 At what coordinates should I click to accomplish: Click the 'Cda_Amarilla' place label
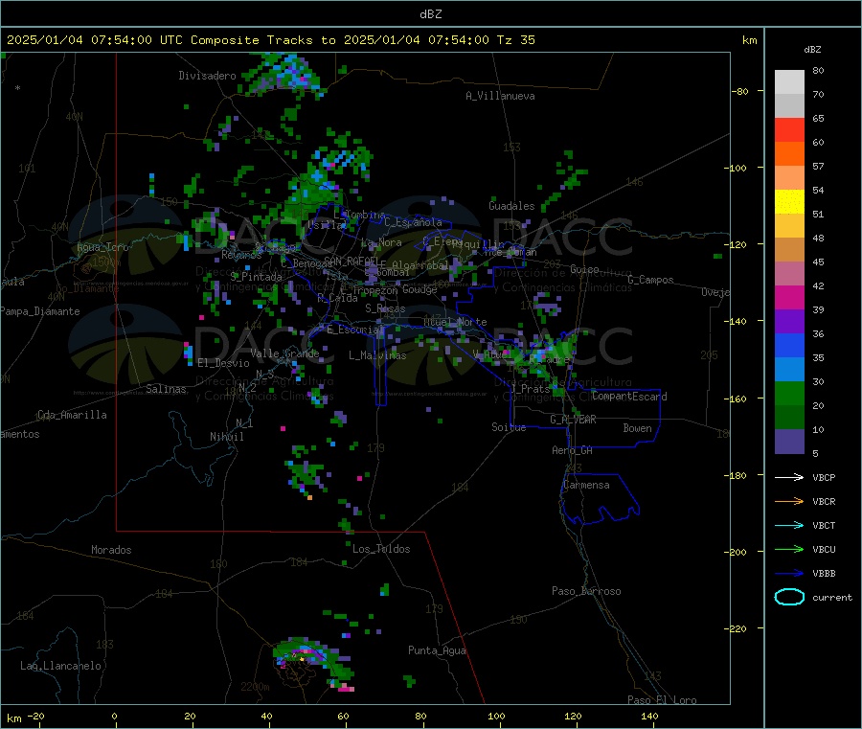coord(72,415)
